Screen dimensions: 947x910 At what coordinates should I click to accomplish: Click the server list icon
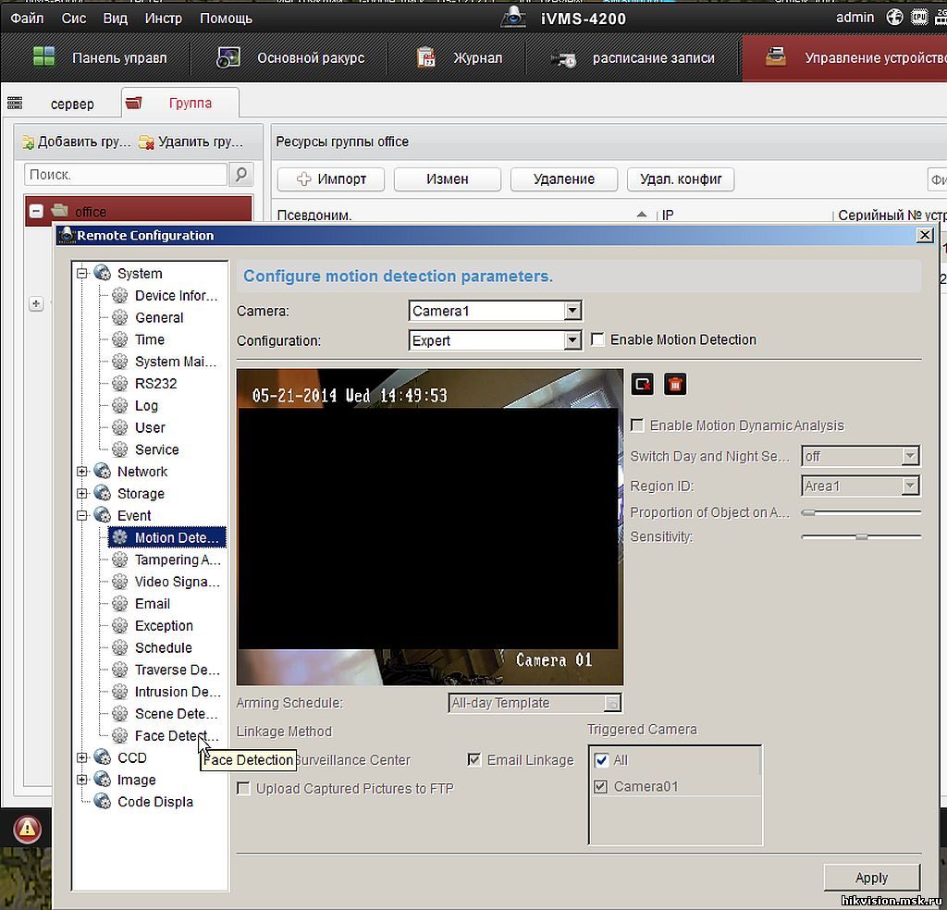coord(15,104)
